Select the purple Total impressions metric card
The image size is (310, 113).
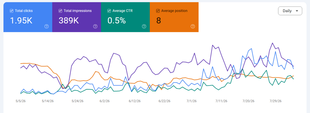pos(76,17)
